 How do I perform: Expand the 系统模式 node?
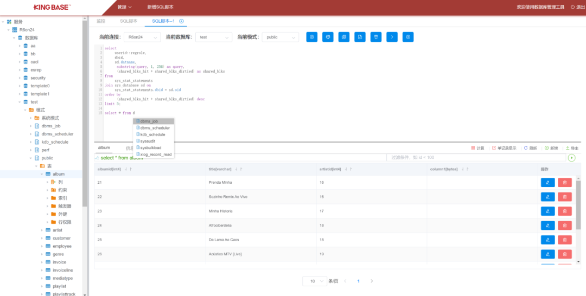coord(31,118)
